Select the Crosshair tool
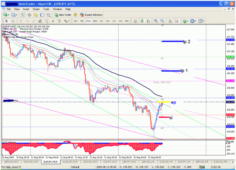The width and height of the screenshot is (236, 170). tap(13, 21)
